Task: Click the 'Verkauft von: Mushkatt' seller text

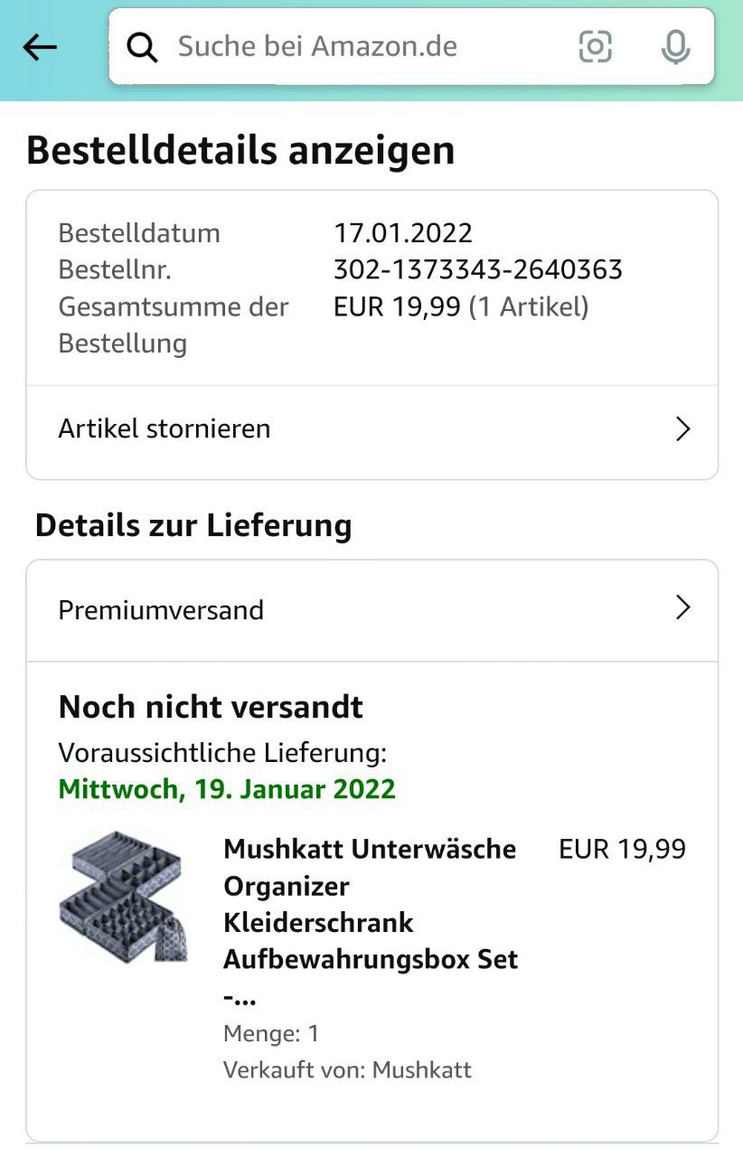Action: tap(347, 1070)
